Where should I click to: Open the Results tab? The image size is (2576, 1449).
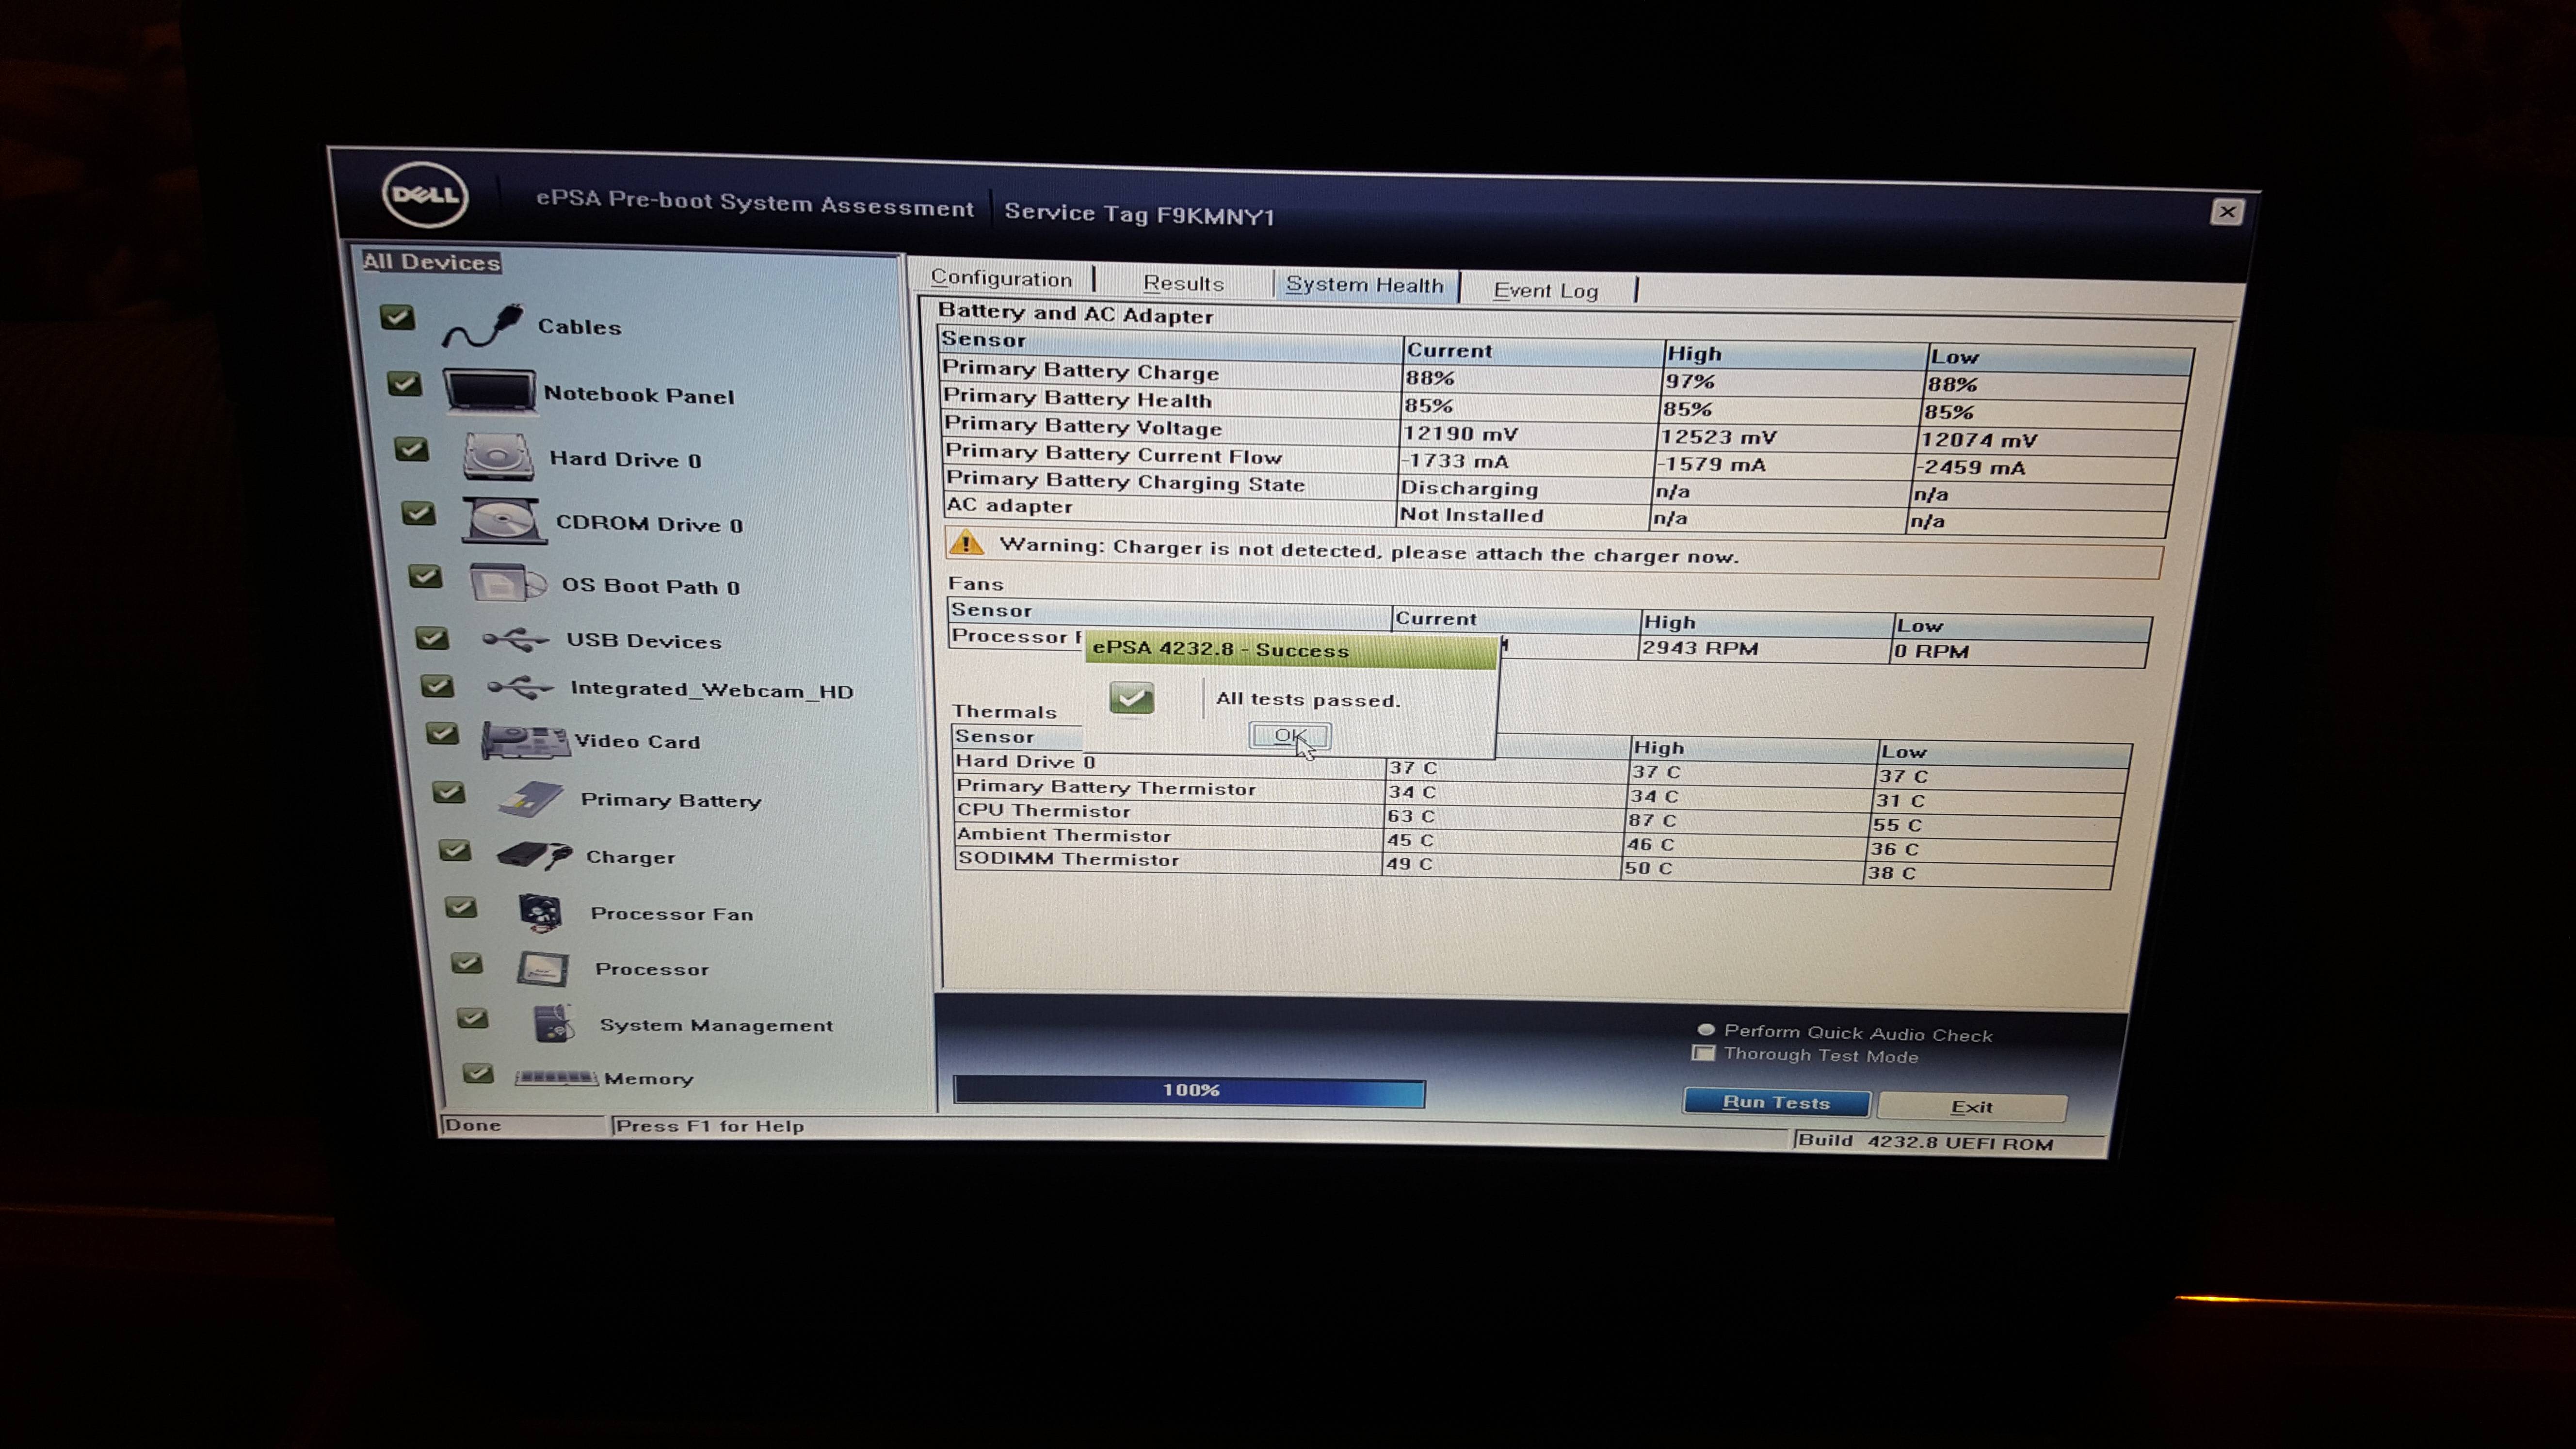(1183, 284)
